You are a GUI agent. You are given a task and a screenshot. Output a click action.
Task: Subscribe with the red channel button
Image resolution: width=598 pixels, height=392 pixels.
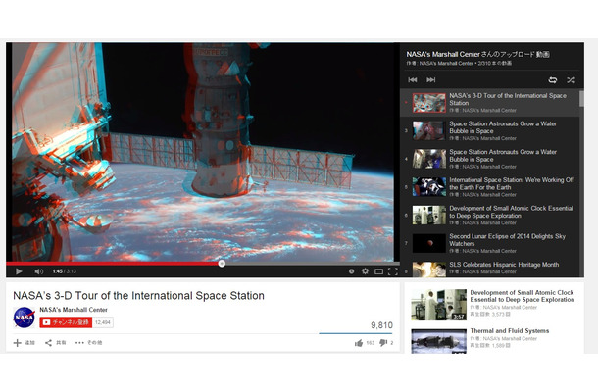coord(66,322)
